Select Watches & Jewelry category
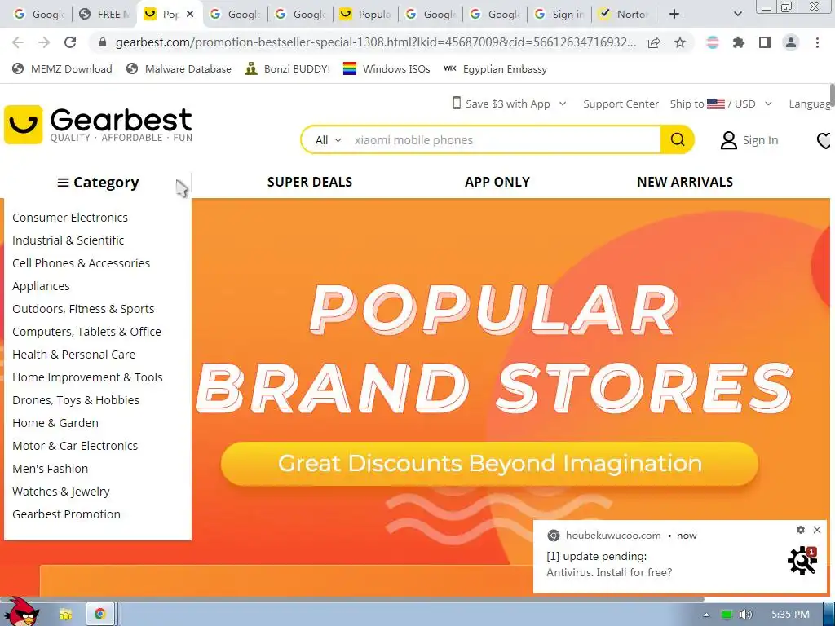Screen dimensions: 835x626 pos(60,492)
